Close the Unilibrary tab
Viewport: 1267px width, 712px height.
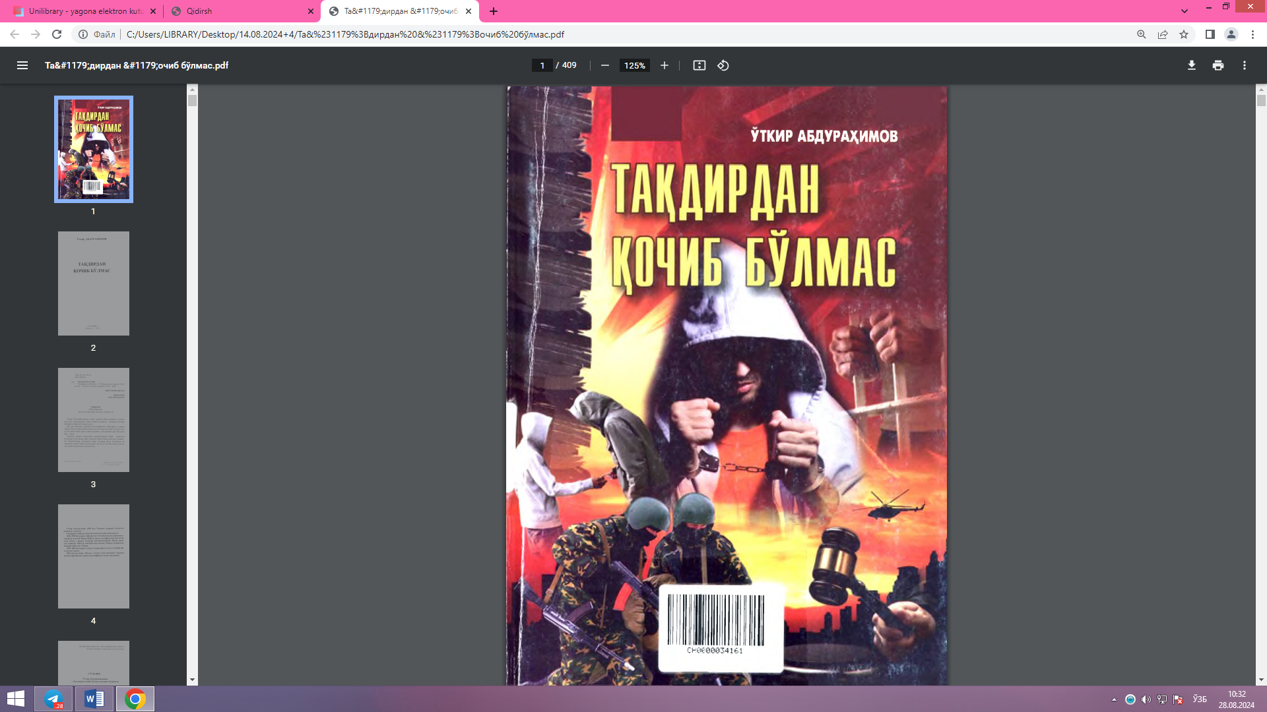tap(153, 11)
